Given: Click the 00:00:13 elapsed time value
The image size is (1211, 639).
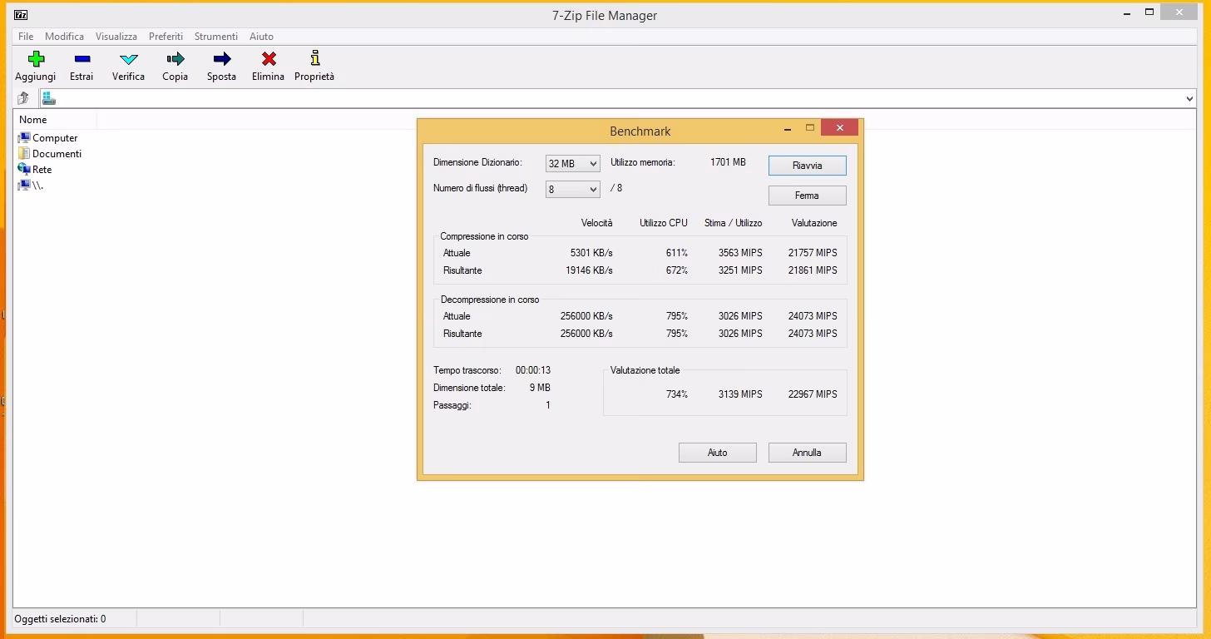Looking at the screenshot, I should (x=533, y=370).
